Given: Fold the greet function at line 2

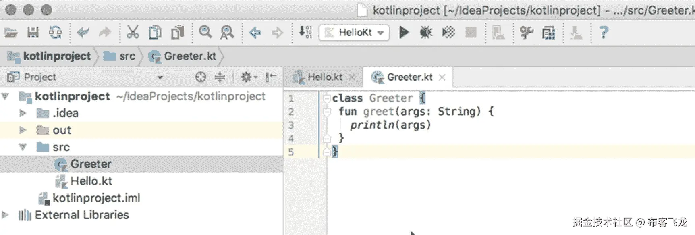Looking at the screenshot, I should [327, 112].
